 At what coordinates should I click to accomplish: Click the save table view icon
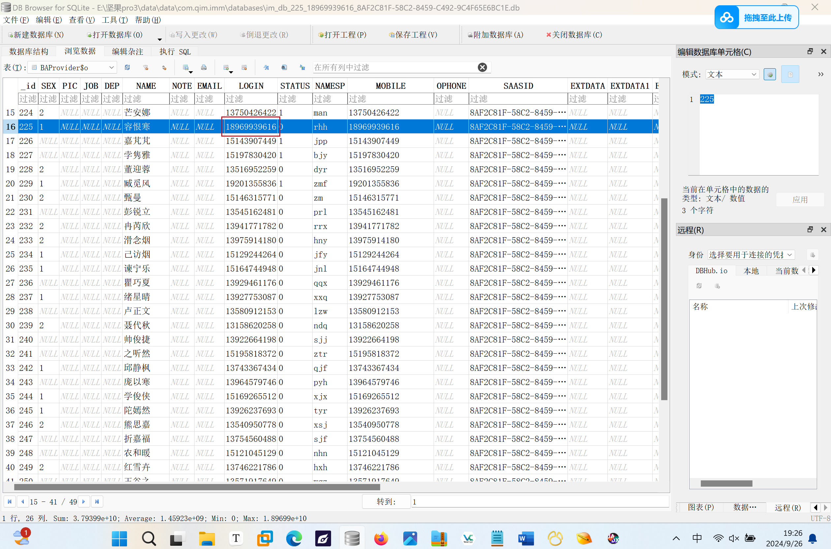185,67
